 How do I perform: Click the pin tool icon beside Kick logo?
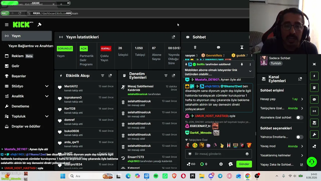point(39,25)
